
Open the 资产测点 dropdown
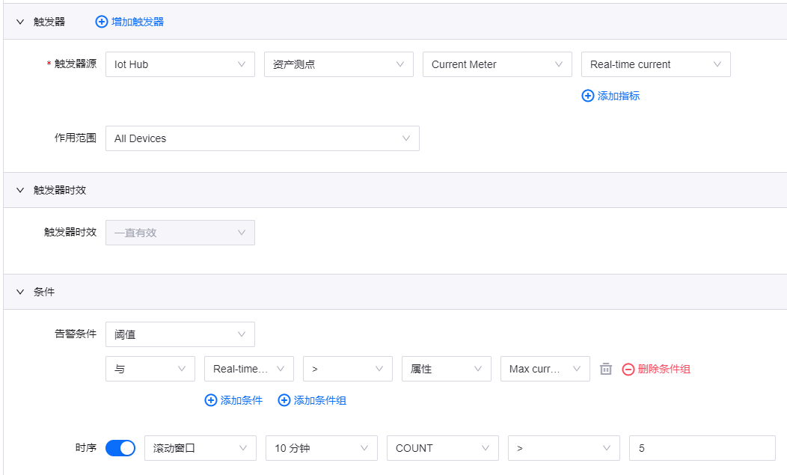click(x=338, y=64)
